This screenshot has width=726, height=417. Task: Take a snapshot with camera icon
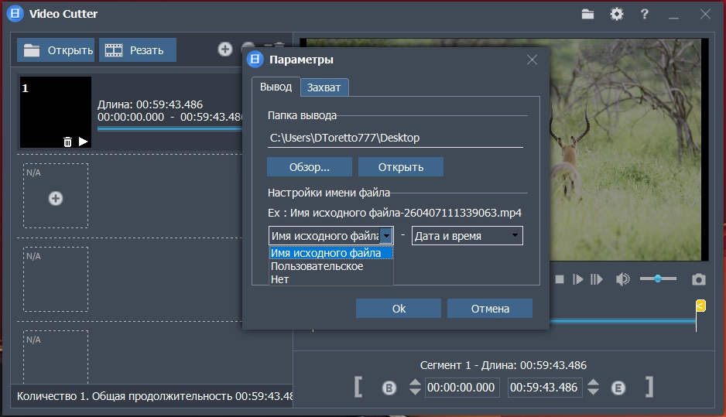699,279
